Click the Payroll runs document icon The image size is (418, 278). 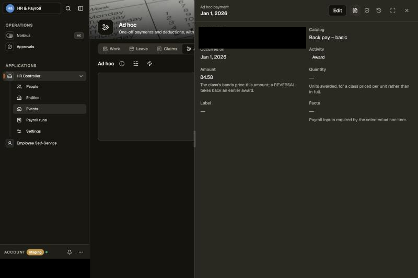pos(19,120)
